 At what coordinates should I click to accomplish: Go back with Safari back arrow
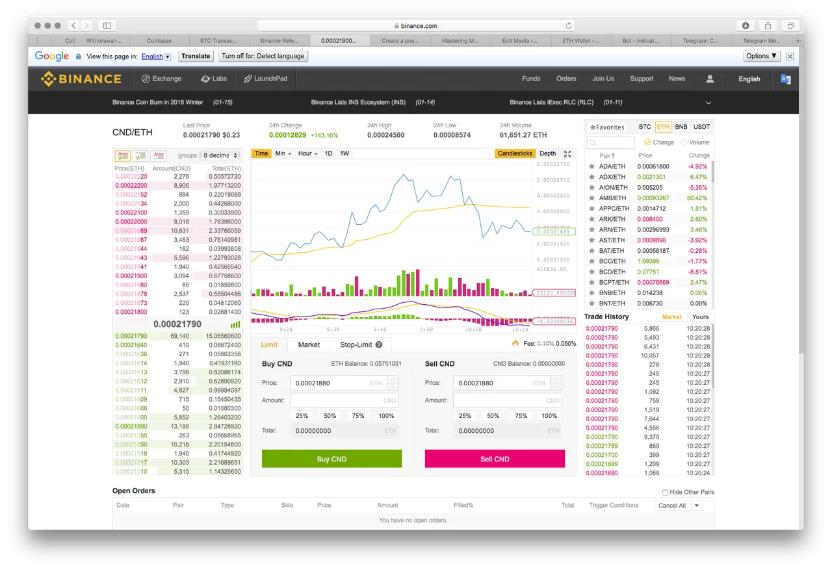(74, 25)
